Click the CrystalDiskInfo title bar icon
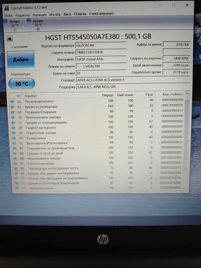Image resolution: width=201 pixels, height=268 pixels. 7,8
